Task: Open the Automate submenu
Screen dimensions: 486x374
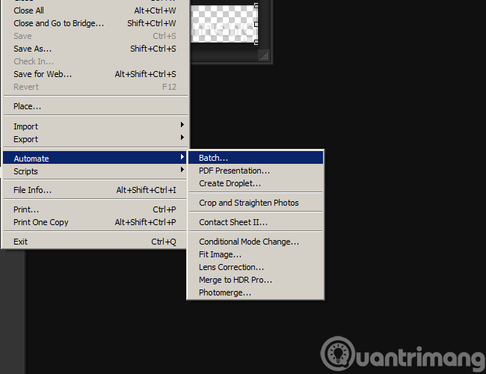Action: [x=95, y=158]
